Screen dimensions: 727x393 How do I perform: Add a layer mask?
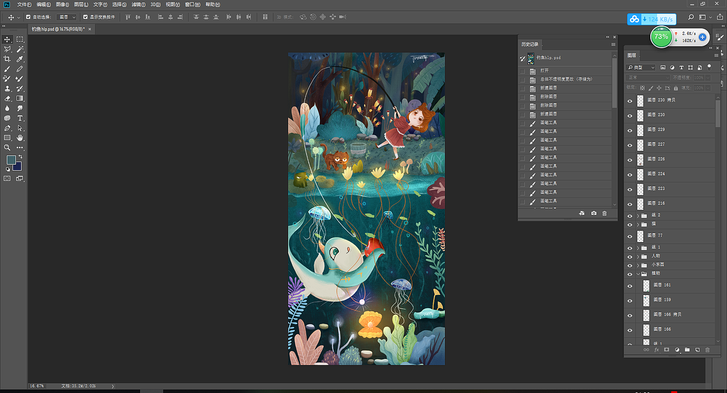[667, 350]
